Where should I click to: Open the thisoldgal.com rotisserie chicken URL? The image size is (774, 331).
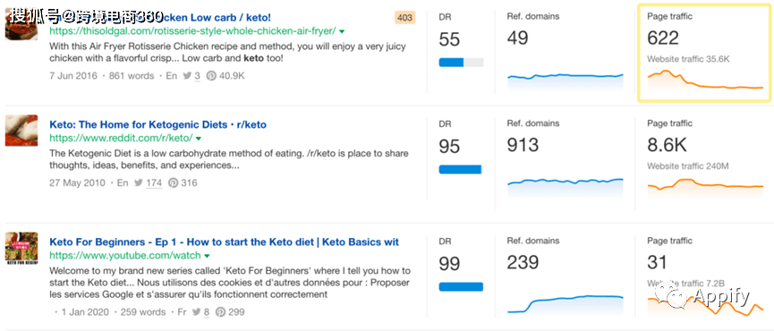(x=192, y=31)
